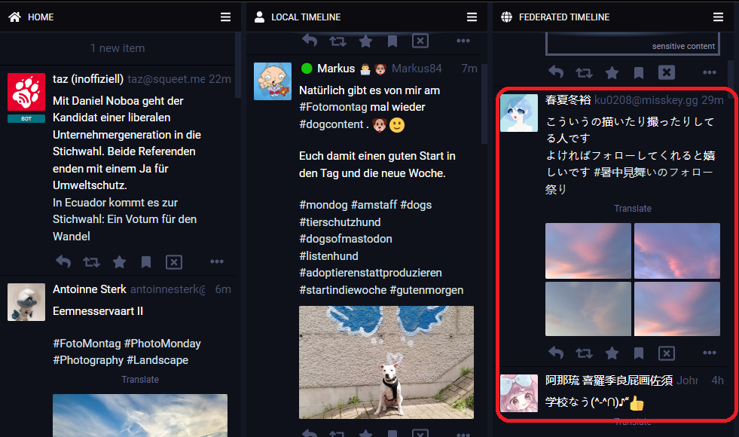Click the Local Timeline column header
Image resolution: width=739 pixels, height=437 pixels.
[306, 17]
